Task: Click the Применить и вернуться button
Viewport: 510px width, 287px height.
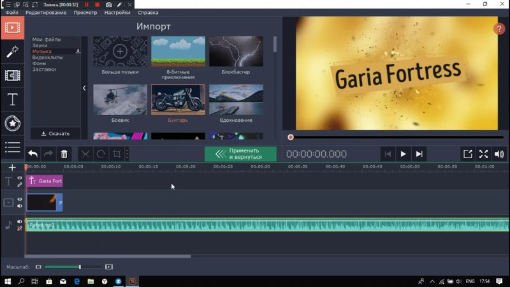Action: click(240, 154)
